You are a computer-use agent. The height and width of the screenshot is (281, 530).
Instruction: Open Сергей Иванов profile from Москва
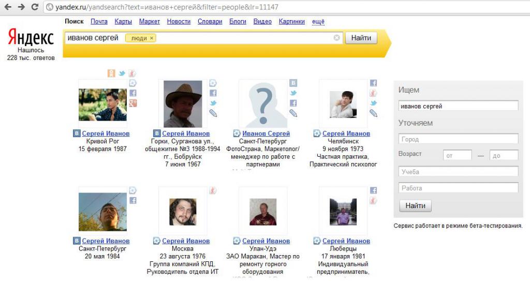pyautogui.click(x=186, y=241)
